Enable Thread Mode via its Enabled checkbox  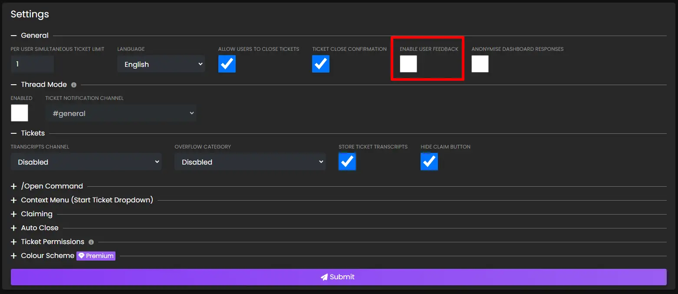click(x=19, y=113)
